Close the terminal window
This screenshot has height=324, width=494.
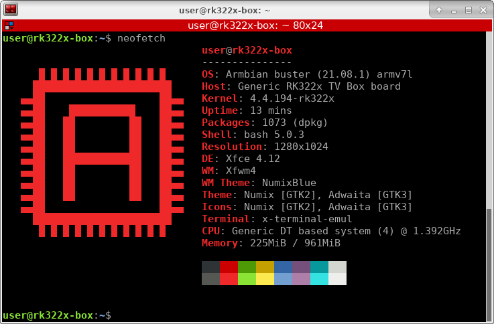click(483, 10)
